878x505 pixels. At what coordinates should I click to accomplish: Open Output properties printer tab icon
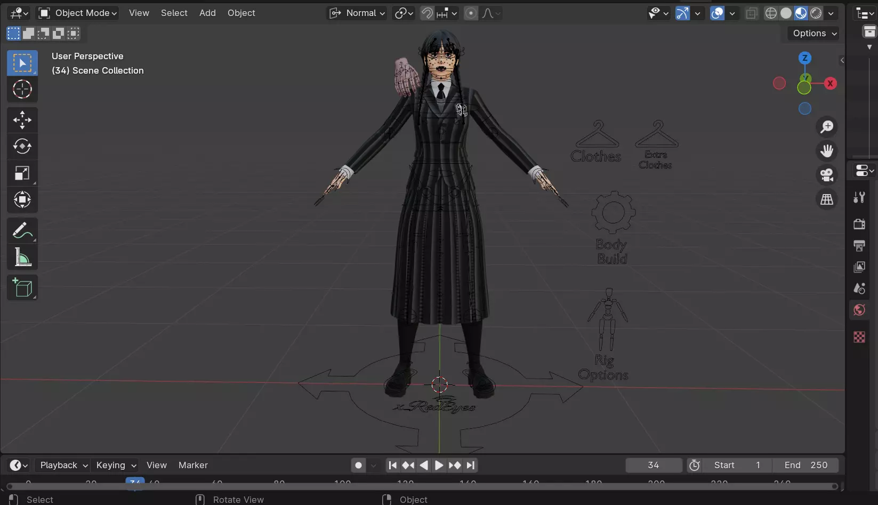click(x=859, y=245)
